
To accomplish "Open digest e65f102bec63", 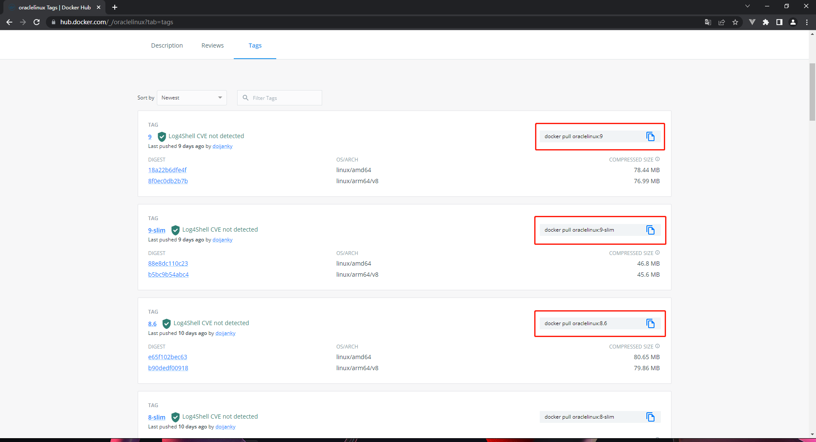I will pyautogui.click(x=167, y=357).
